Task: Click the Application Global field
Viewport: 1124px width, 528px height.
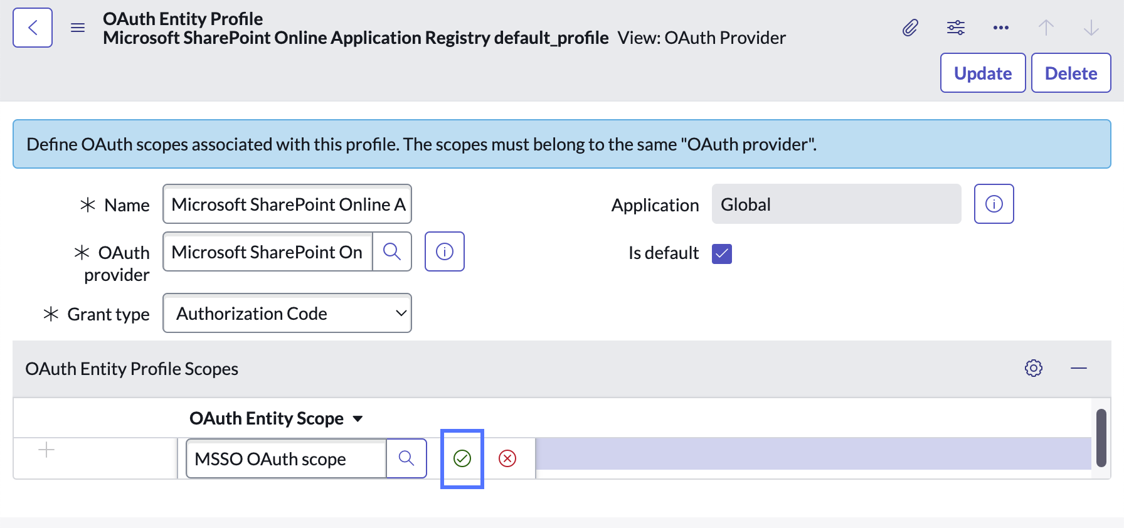Action: tap(836, 204)
